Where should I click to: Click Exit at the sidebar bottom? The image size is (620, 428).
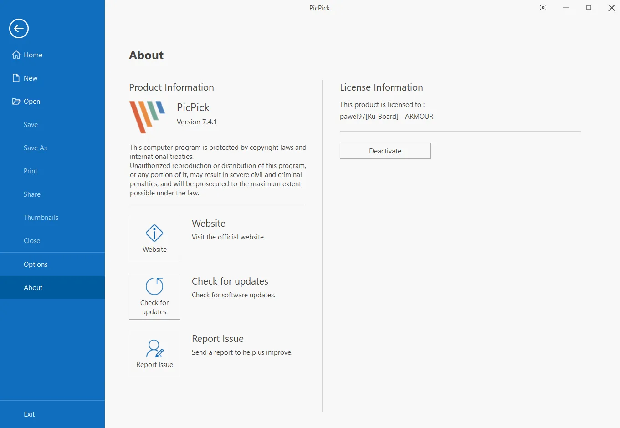coord(52,414)
